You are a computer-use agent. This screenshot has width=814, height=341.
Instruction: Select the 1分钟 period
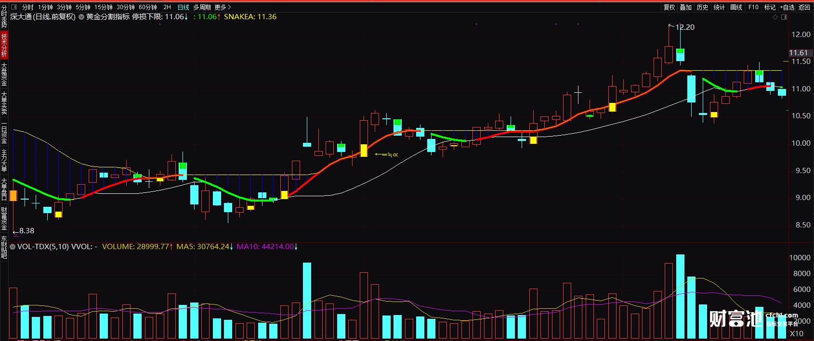45,7
